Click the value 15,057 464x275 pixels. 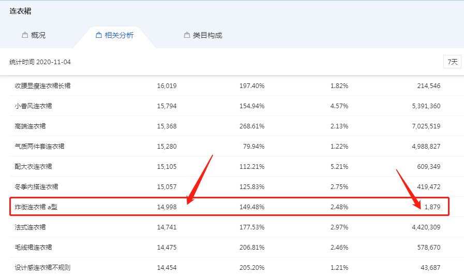click(167, 186)
